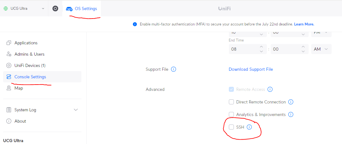Click the Support File label text
342x144 pixels.
(x=157, y=69)
